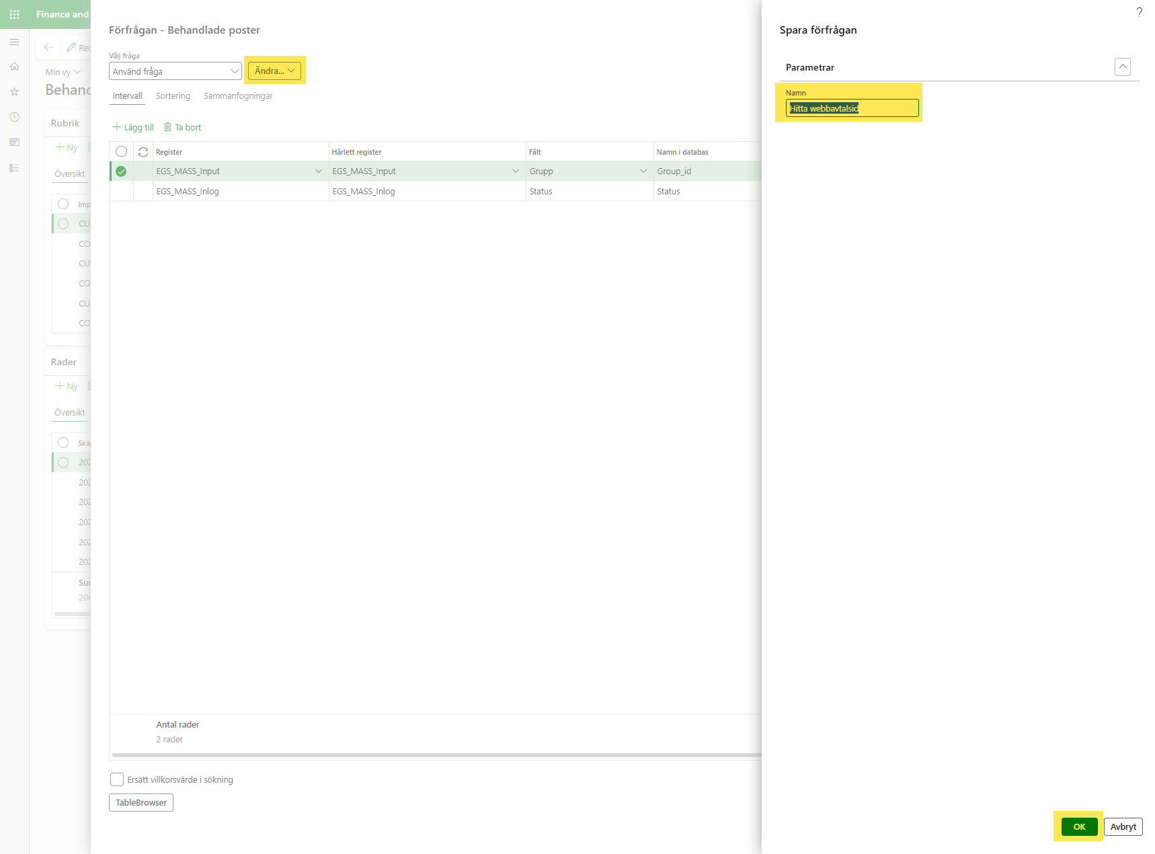1155x854 pixels.
Task: Click the Avbryt button
Action: (1123, 826)
